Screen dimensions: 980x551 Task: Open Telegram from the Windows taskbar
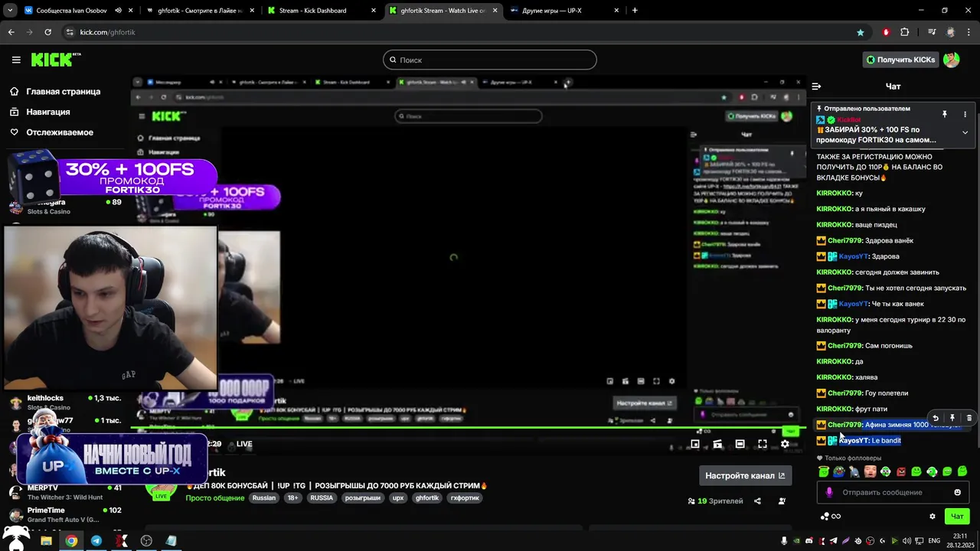96,540
